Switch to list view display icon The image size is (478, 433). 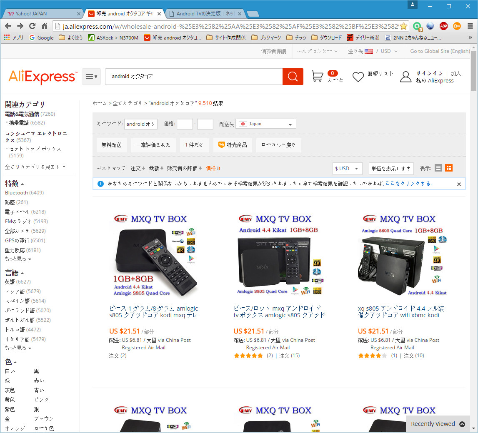coord(438,168)
